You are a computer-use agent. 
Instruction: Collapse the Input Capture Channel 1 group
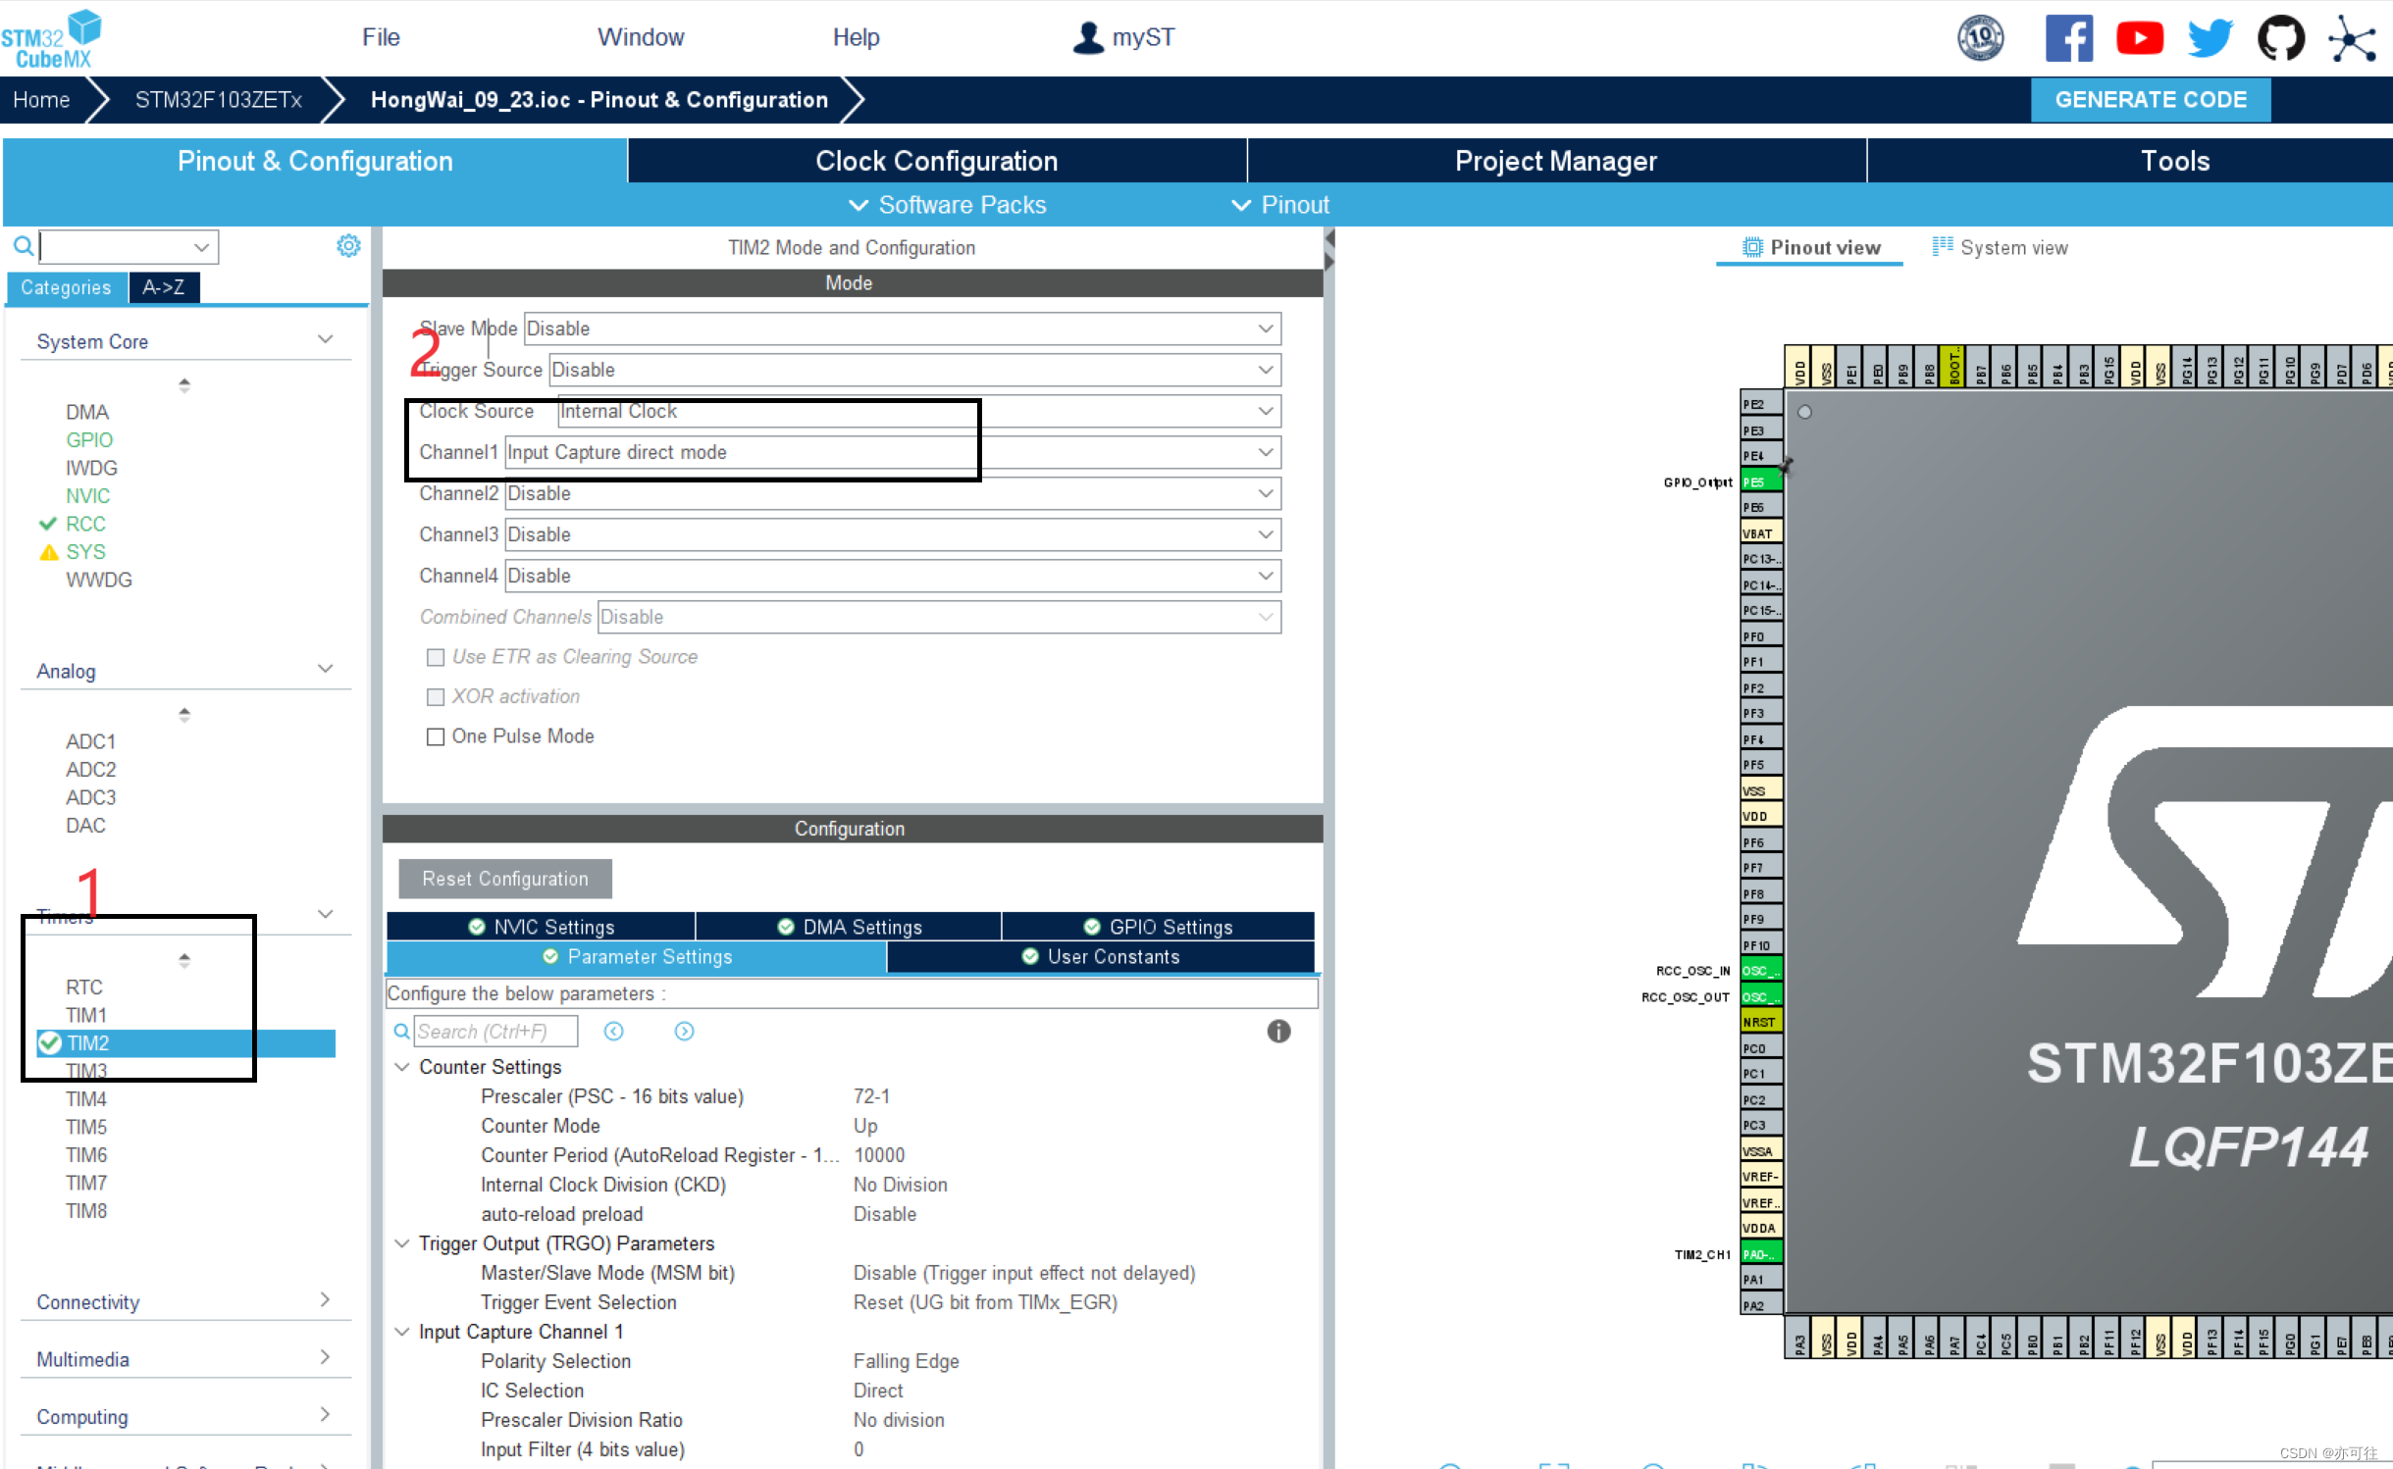point(401,1332)
